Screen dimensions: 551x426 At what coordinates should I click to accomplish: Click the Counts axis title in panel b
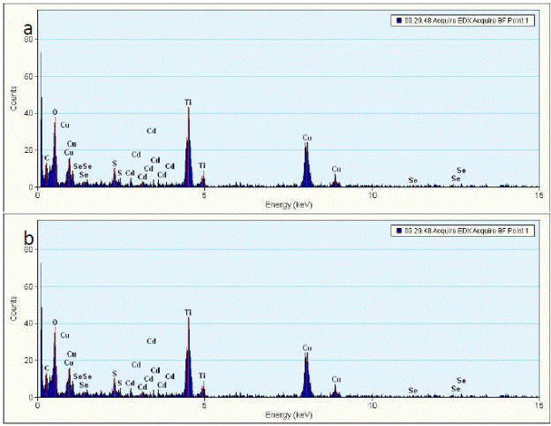pyautogui.click(x=12, y=311)
